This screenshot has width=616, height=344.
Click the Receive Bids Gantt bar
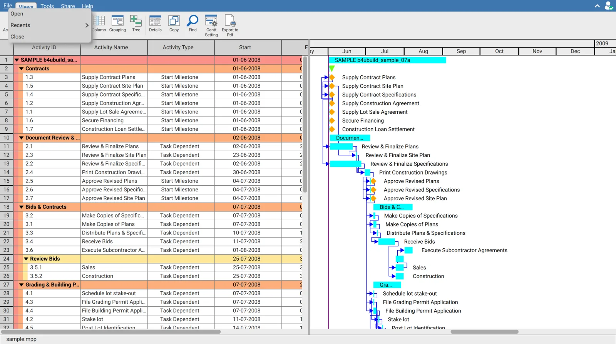[387, 242]
